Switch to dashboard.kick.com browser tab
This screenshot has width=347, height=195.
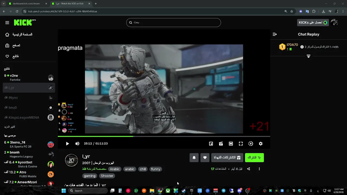[27, 4]
